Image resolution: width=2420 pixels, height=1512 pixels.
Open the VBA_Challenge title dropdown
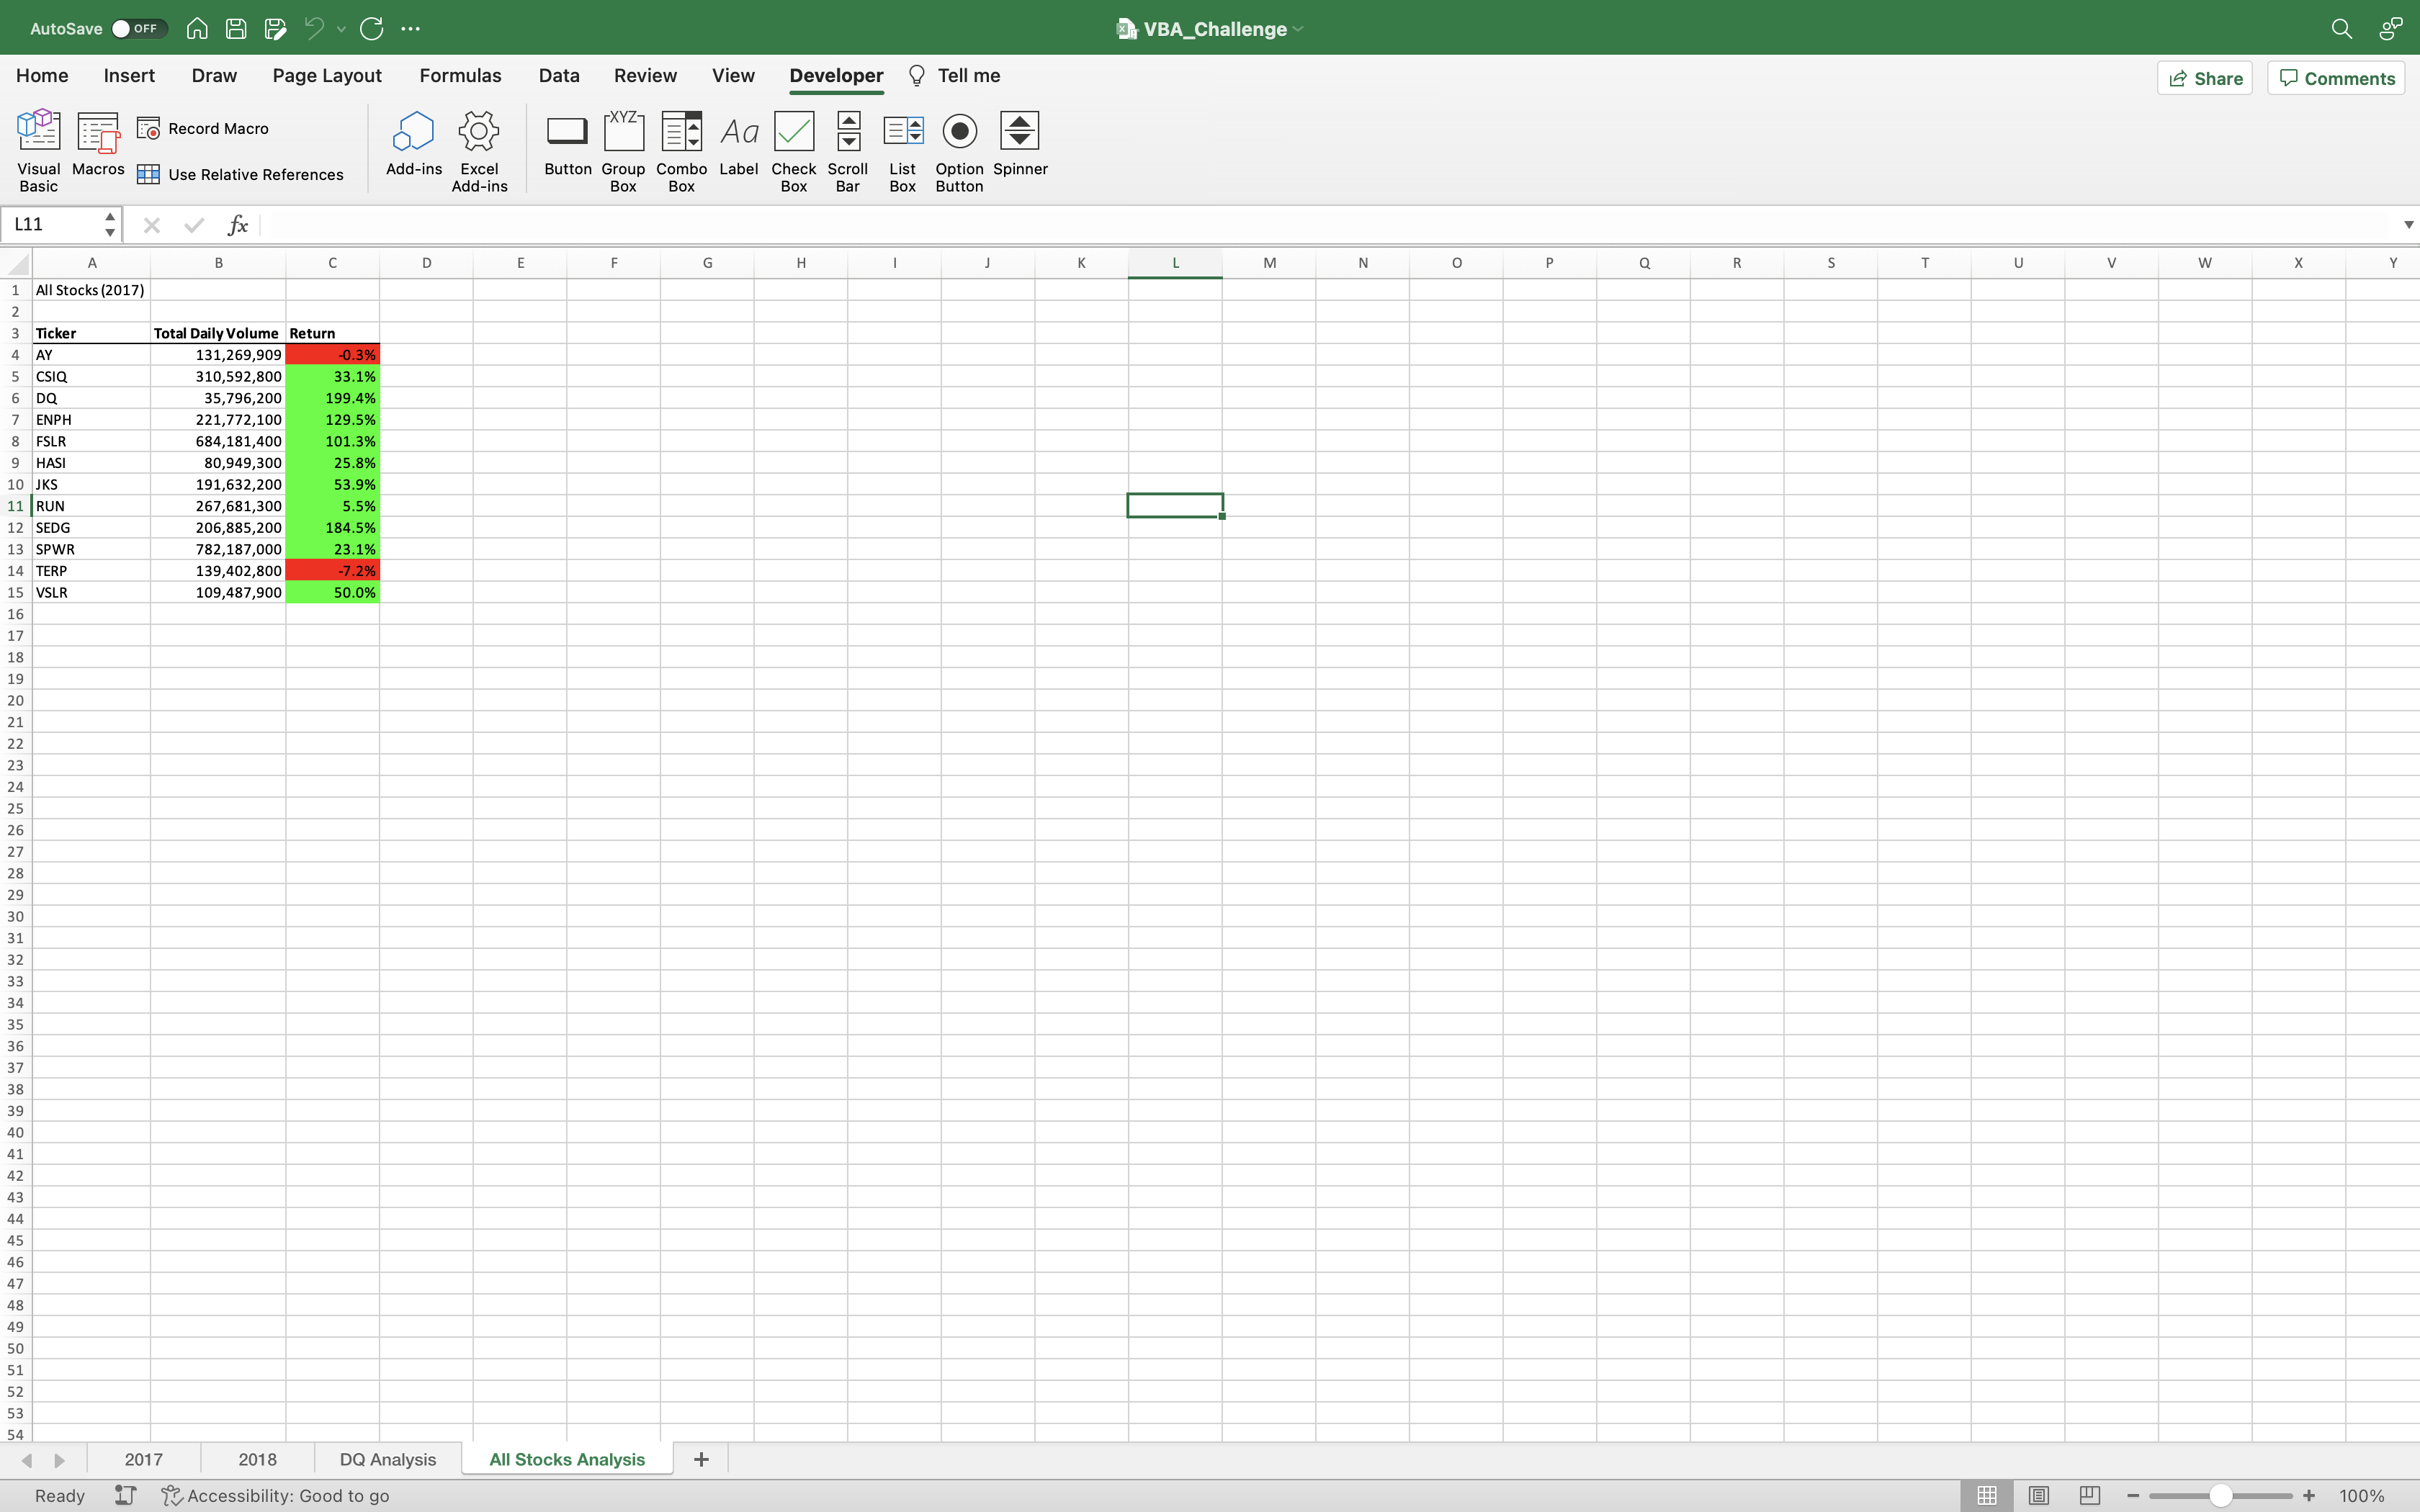tap(1298, 28)
